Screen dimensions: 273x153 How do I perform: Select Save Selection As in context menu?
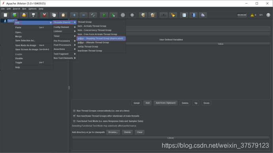pos(34,40)
